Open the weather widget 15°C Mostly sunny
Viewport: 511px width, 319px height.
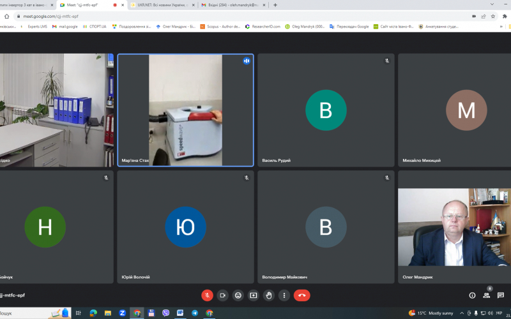[x=431, y=313]
